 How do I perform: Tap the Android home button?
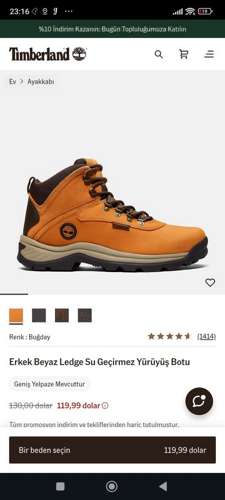click(112, 486)
